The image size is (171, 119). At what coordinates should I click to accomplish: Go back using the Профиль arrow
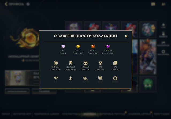(x=6, y=4)
